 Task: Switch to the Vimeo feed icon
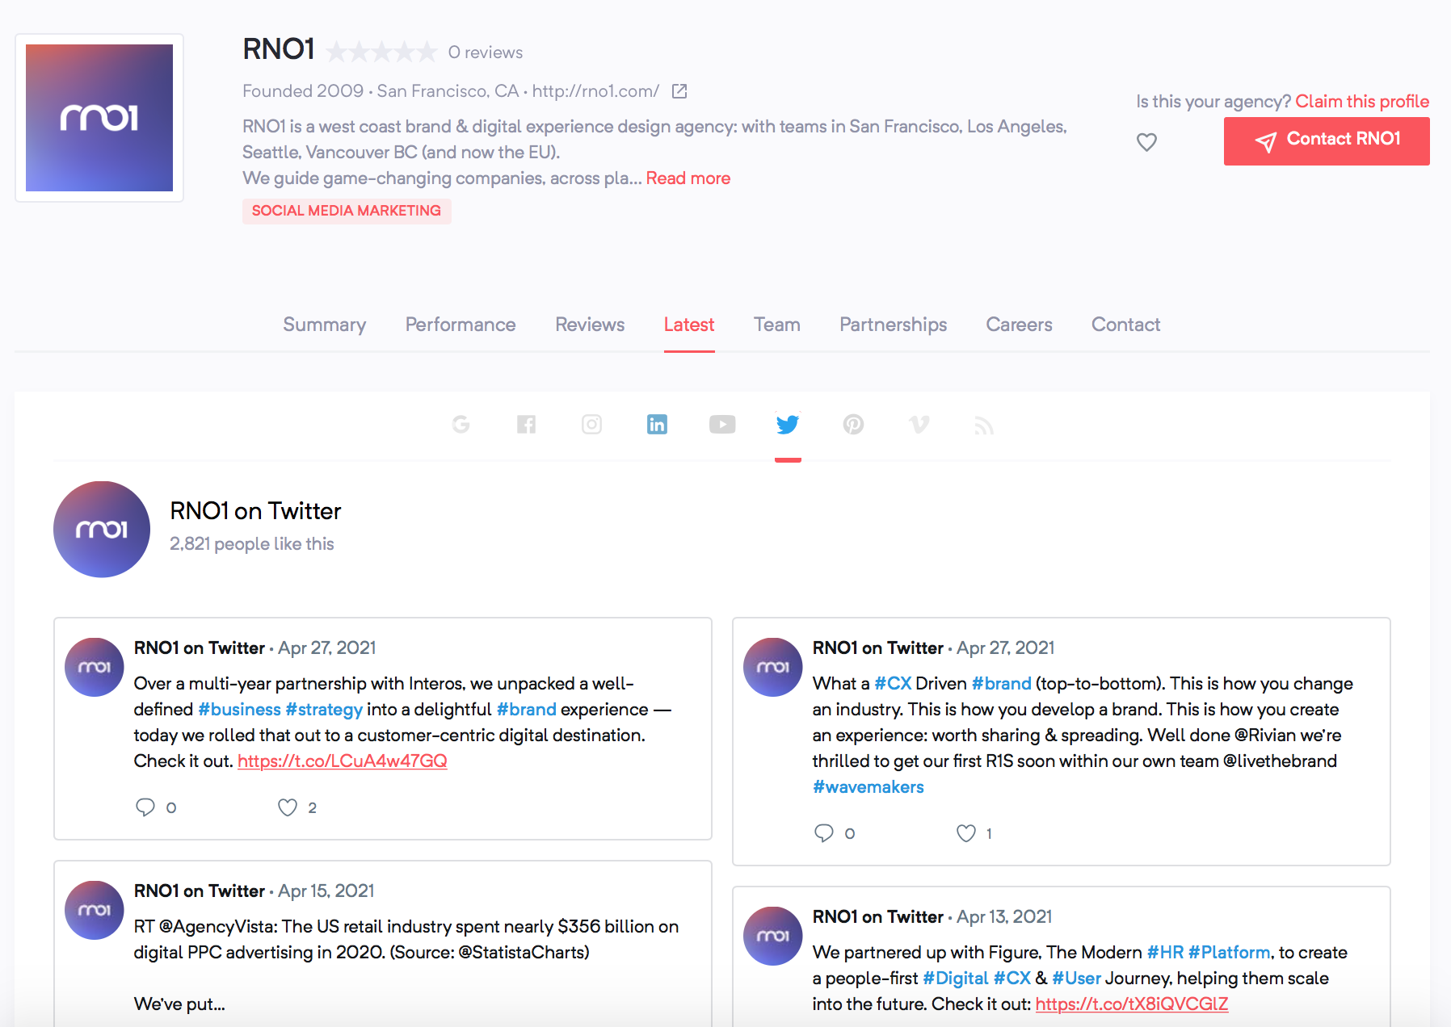coord(919,425)
